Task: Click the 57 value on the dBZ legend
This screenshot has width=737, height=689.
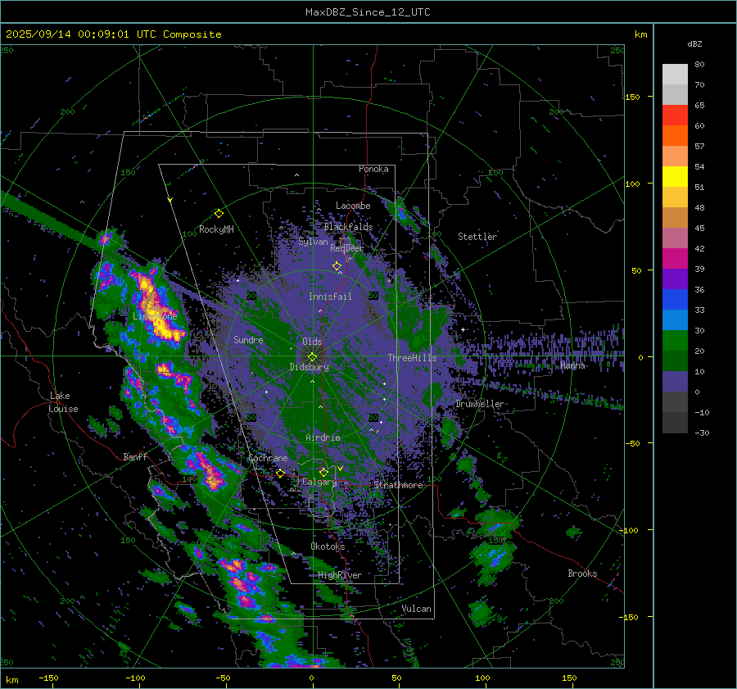Action: click(699, 147)
